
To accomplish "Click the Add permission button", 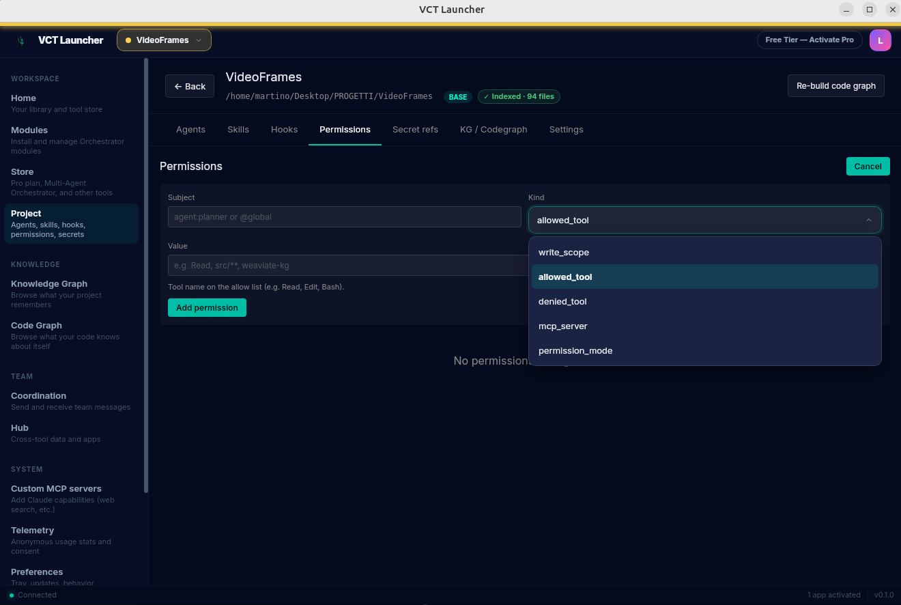I will tap(207, 307).
